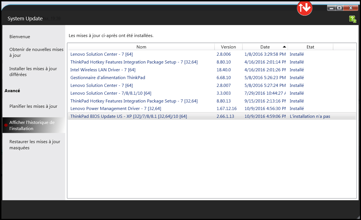This screenshot has width=361, height=220.
Task: Select Lenovo Solution Center version 2.8.006 row
Action: click(212, 54)
